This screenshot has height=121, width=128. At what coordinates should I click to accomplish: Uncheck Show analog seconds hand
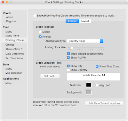point(68,54)
